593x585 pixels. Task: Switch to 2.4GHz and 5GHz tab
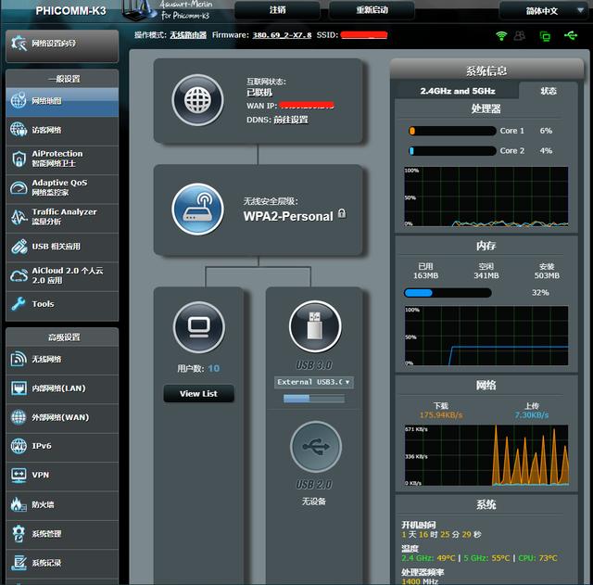coord(457,91)
